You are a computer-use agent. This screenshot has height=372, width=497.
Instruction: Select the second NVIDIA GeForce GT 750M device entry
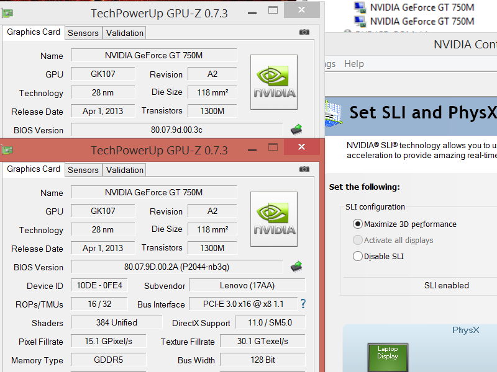pyautogui.click(x=422, y=21)
